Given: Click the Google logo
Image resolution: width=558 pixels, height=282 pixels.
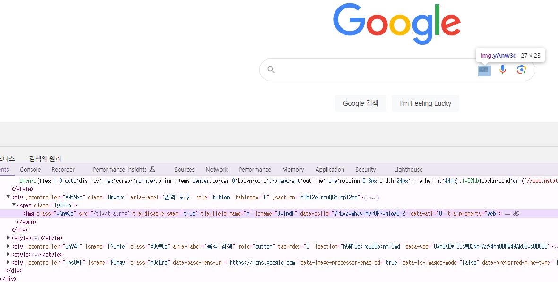Looking at the screenshot, I should [x=397, y=24].
